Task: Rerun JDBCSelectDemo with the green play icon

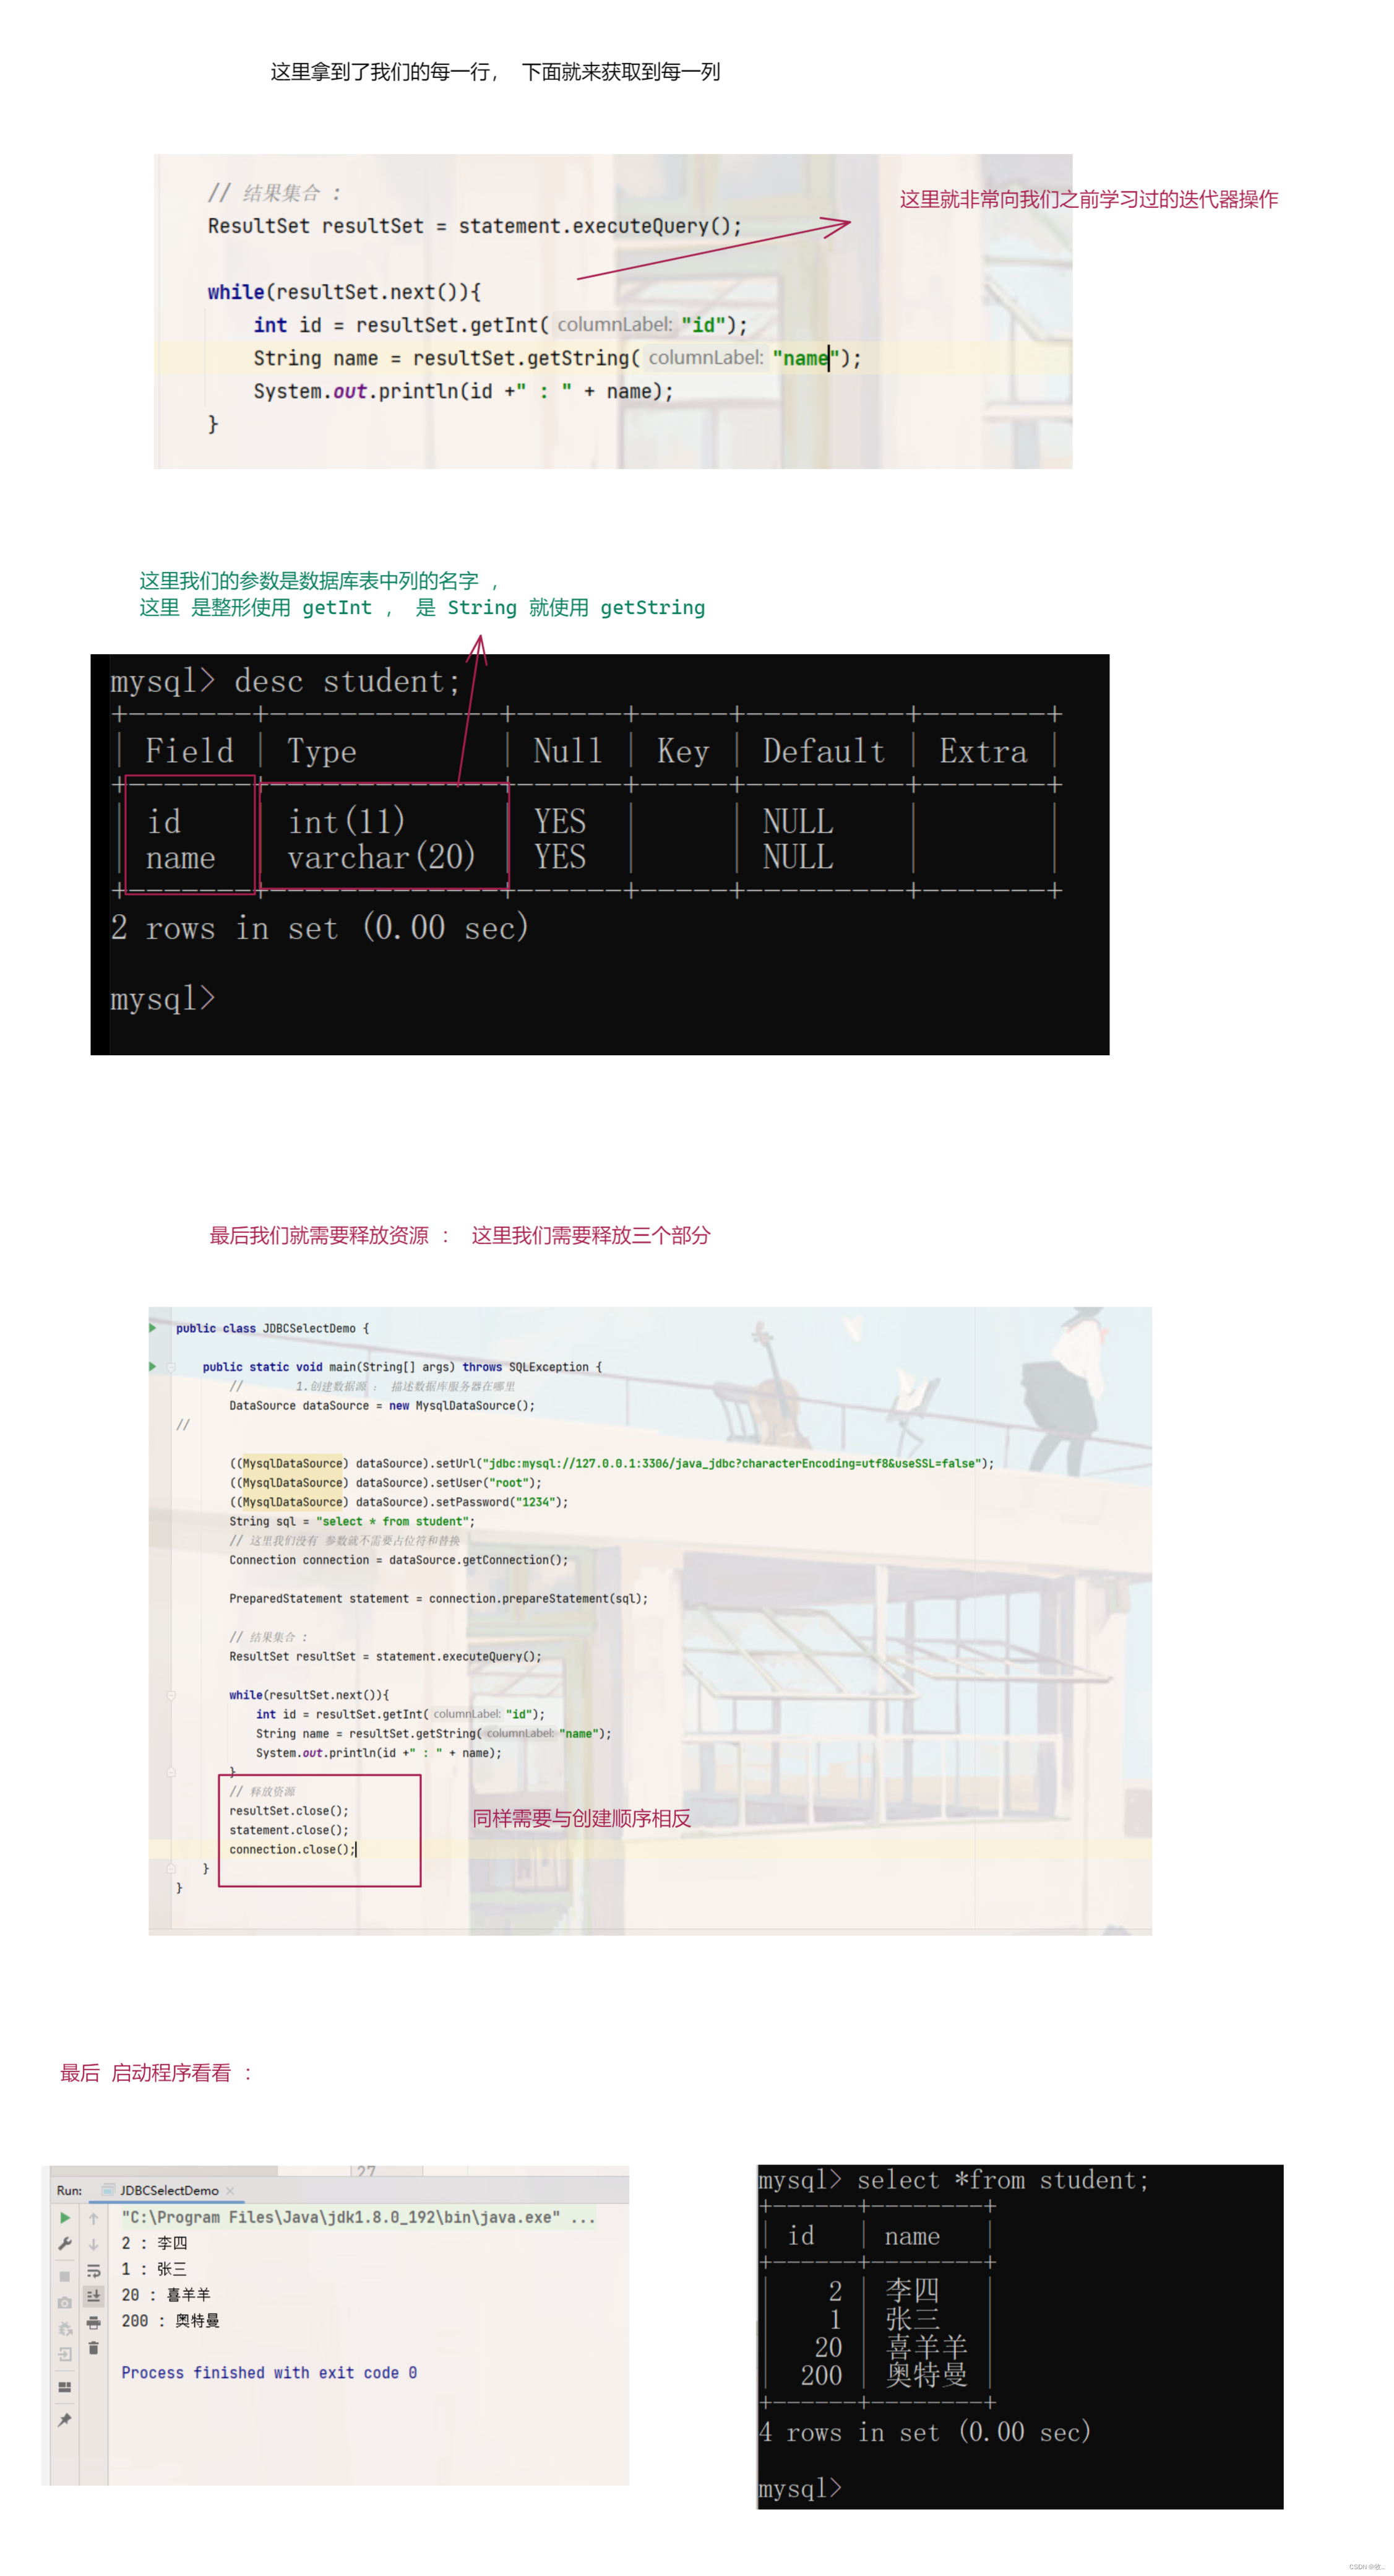Action: point(65,2218)
